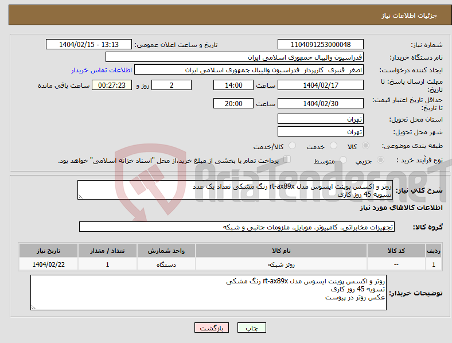Select the خدمت radio button
The image size is (452, 343).
(x=333, y=146)
